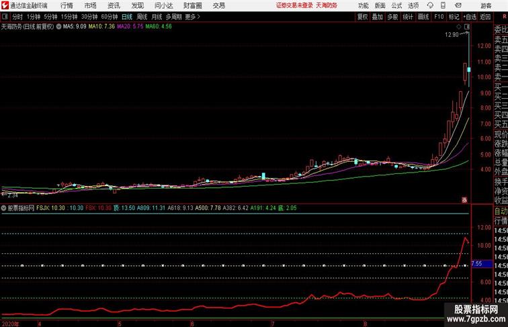
Task: Click the 复权 toolbar button
Action: 362,17
